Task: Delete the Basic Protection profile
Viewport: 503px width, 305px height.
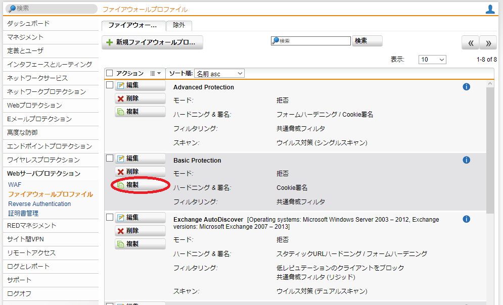Action: point(140,172)
